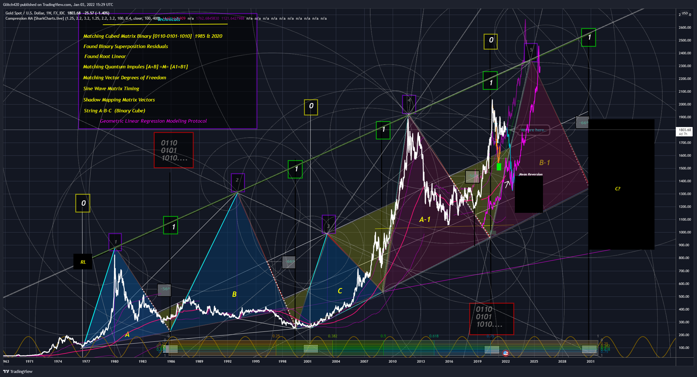Click the 'We are here' callout bubble

click(x=534, y=130)
